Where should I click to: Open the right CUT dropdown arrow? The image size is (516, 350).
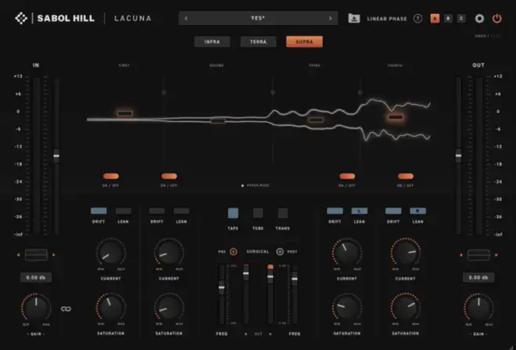coord(271,334)
